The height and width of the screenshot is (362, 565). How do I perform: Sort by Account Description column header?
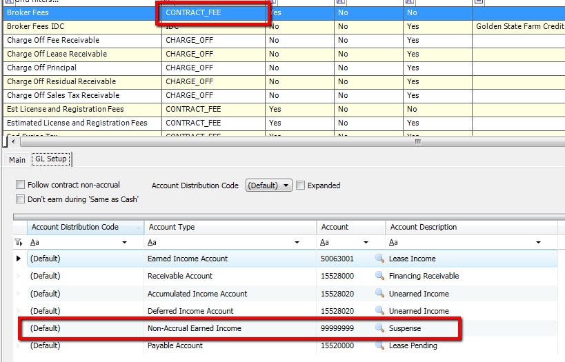coord(471,227)
